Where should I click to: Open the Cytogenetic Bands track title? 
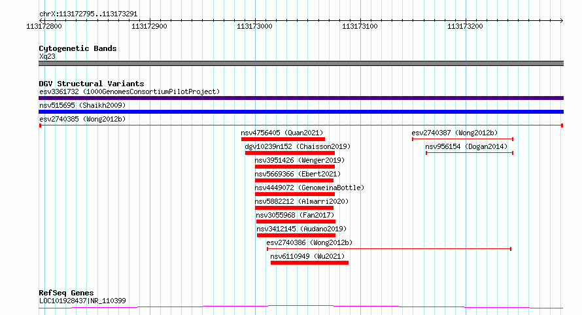[x=78, y=48]
